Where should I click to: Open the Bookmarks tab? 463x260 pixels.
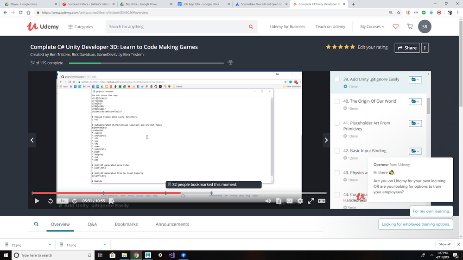126,224
